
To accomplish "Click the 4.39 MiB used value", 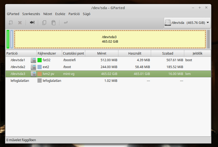I will 143,60.
